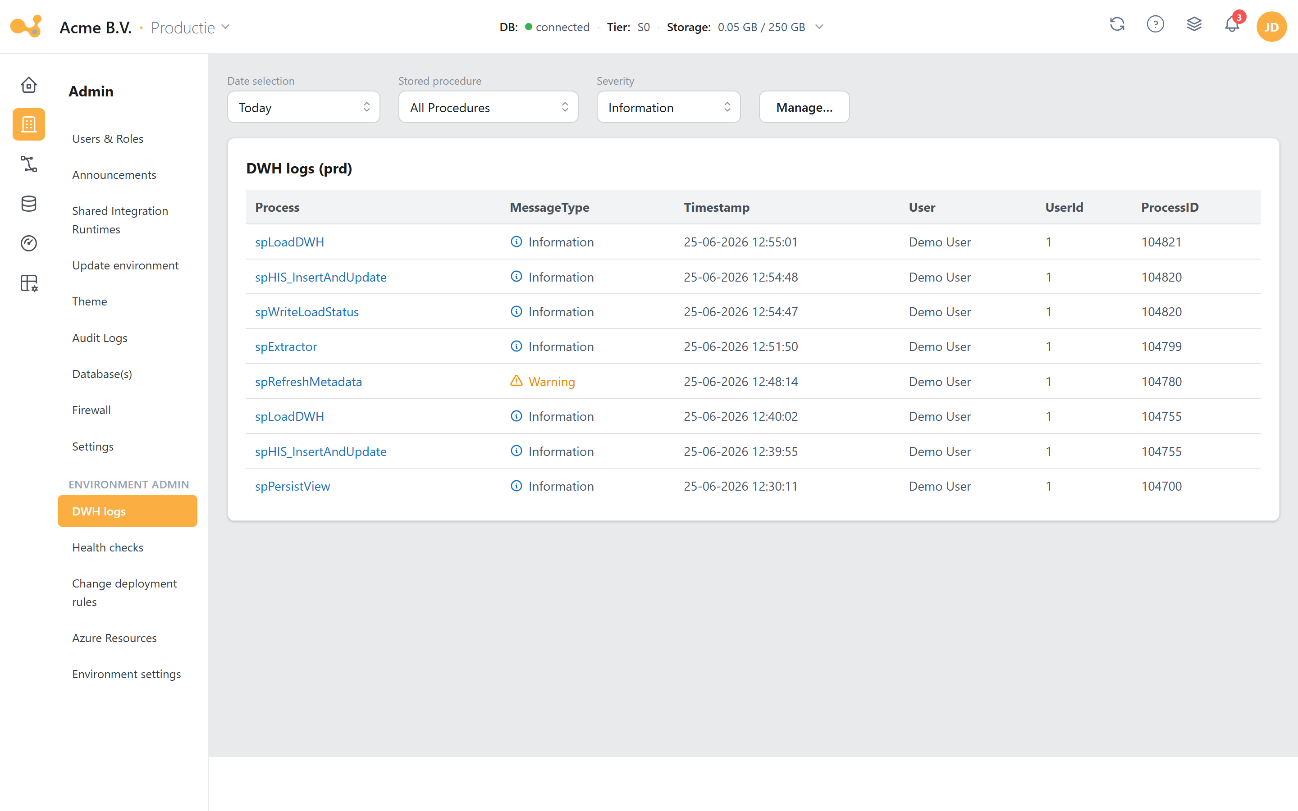This screenshot has height=811, width=1298.
Task: Open spExtractor process link
Action: pos(286,346)
